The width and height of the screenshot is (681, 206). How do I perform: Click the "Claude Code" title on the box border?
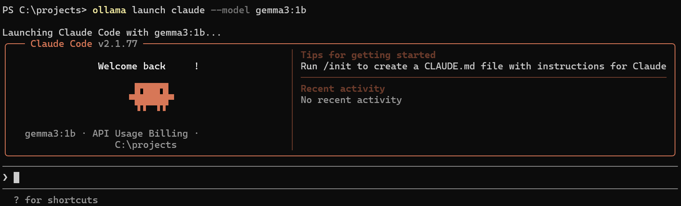click(61, 44)
